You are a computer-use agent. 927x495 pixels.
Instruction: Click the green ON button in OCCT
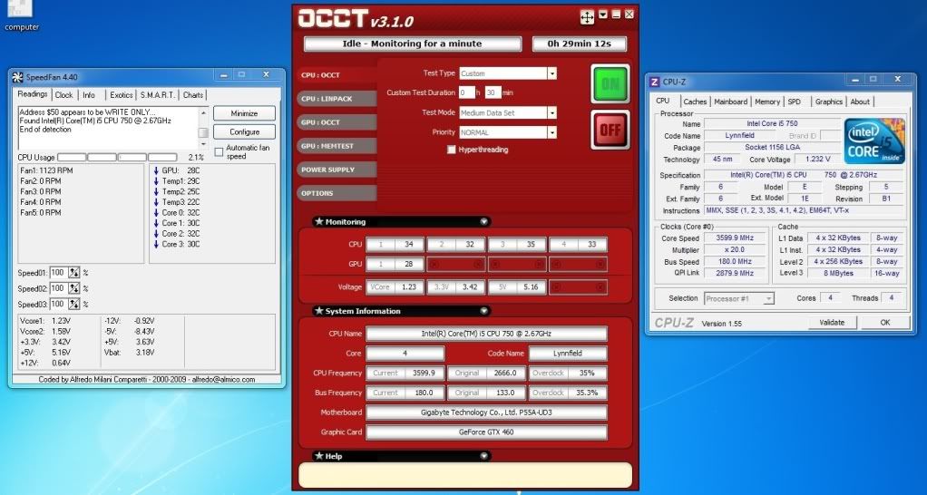click(x=610, y=83)
